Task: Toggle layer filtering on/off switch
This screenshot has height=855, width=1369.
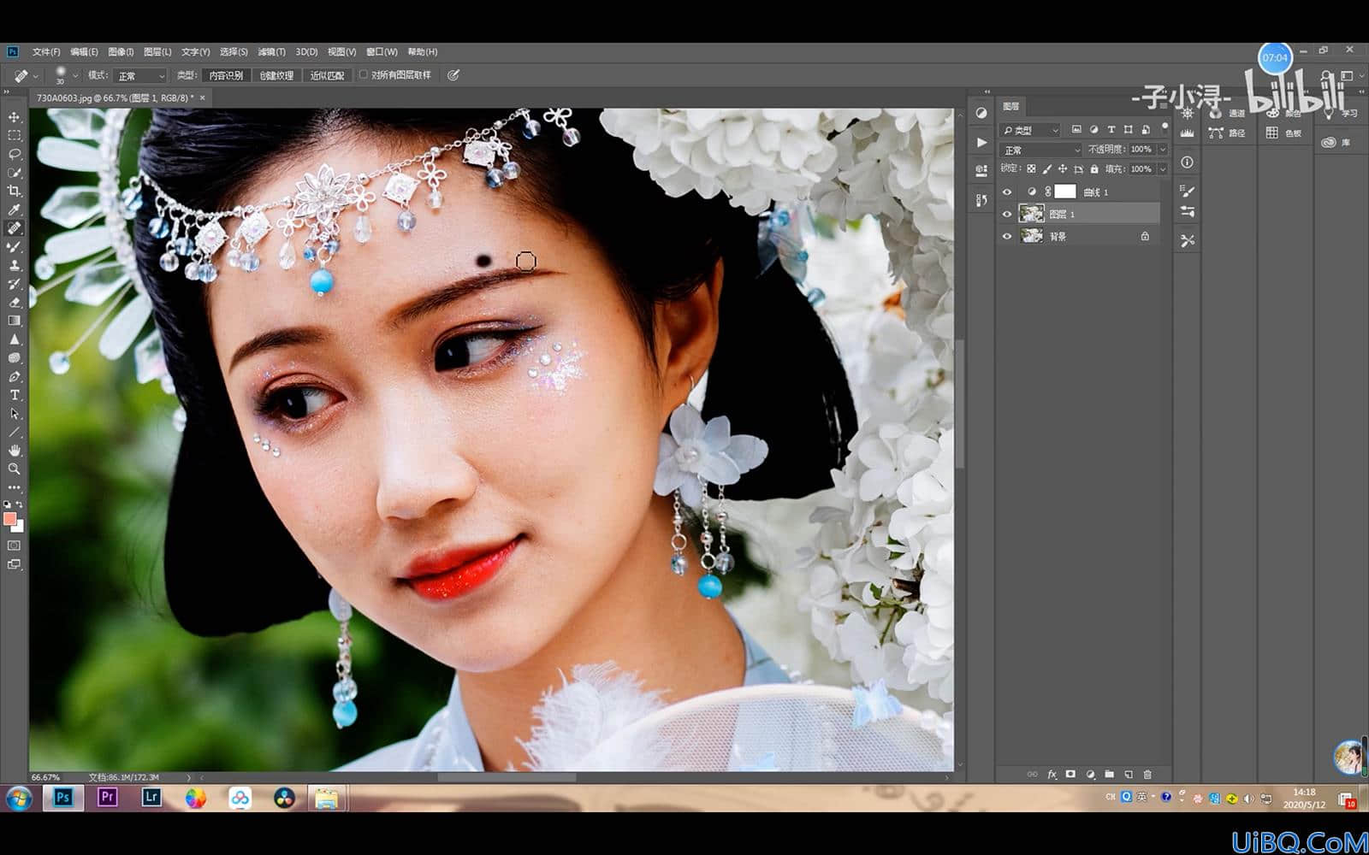Action: coord(1164,128)
